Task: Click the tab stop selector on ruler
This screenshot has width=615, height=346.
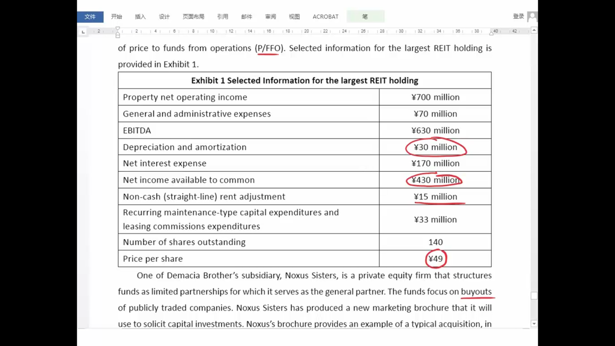Action: (x=83, y=31)
